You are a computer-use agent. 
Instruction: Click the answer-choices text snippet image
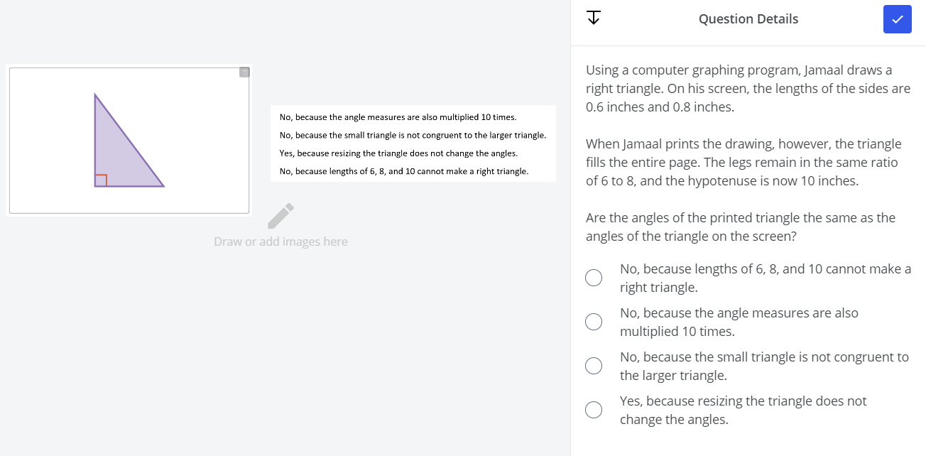413,143
